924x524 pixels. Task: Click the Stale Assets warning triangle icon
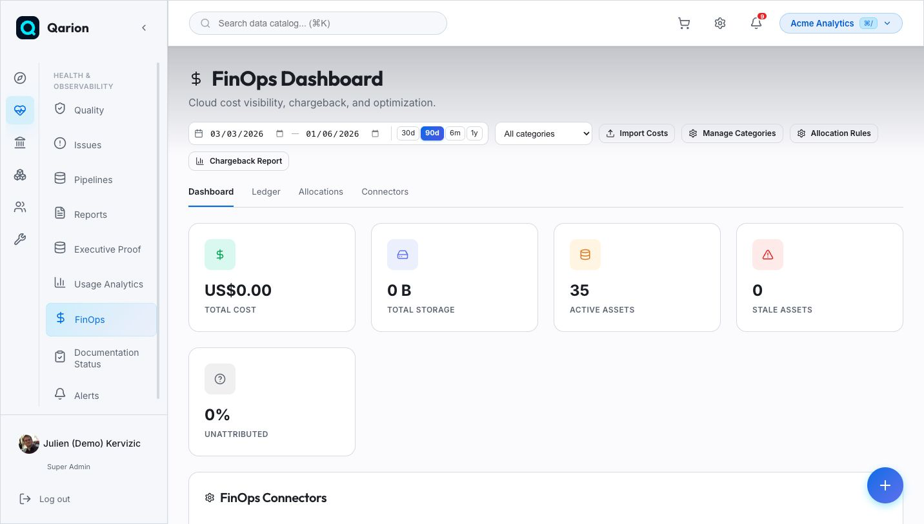tap(768, 255)
